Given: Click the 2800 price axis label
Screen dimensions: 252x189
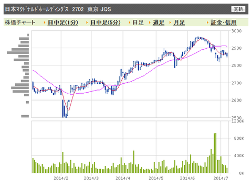Looking at the screenshot, I should pos(236,65).
